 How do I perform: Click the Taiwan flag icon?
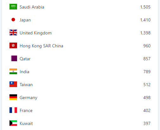coord(13,84)
